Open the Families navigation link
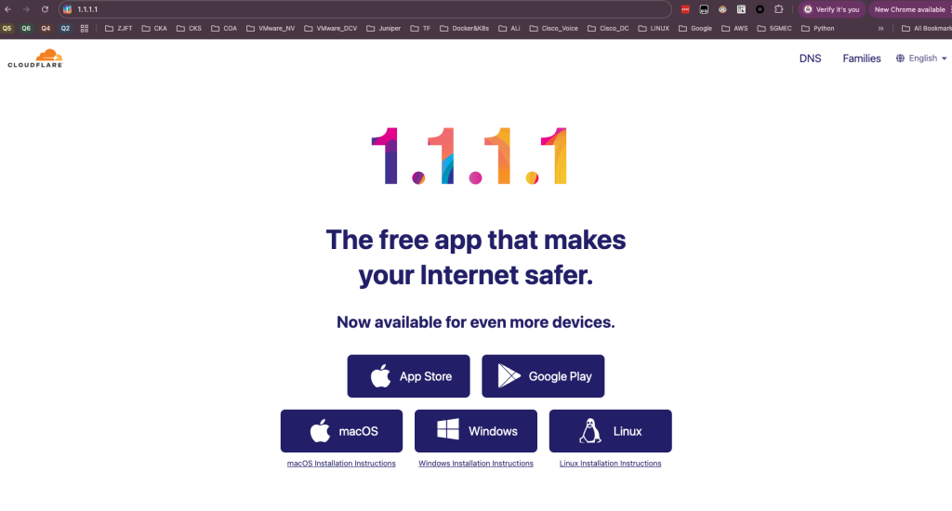Viewport: 952px width, 511px height. pyautogui.click(x=862, y=59)
